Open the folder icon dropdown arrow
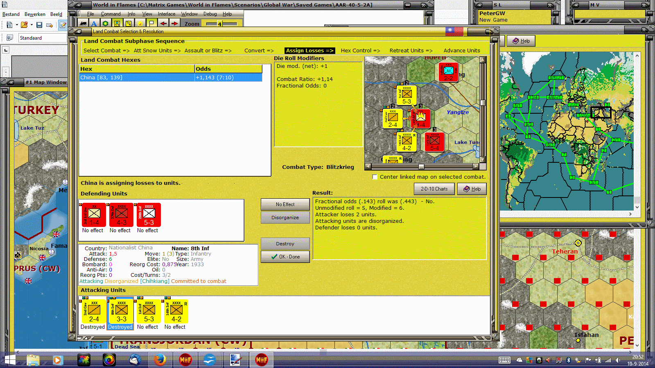The image size is (655, 368). (x=32, y=25)
